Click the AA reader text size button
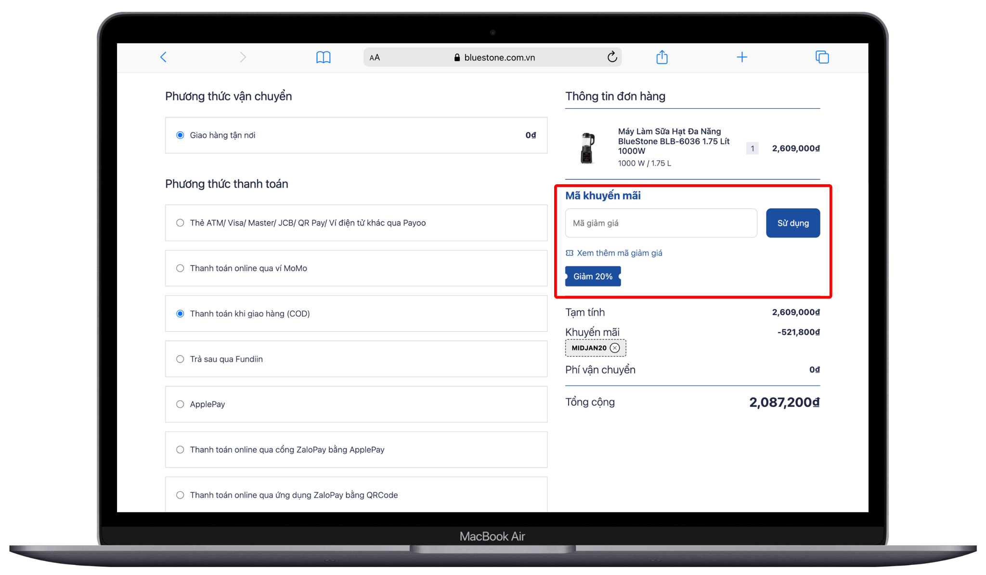The width and height of the screenshot is (986, 575). [x=375, y=58]
